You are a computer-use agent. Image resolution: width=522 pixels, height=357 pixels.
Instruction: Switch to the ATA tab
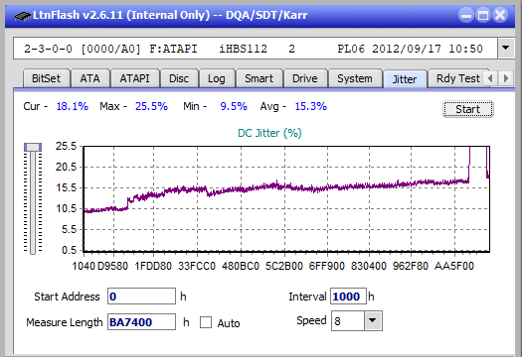point(89,78)
